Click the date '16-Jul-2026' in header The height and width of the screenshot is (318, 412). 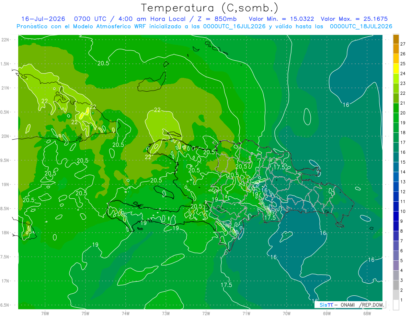[43, 19]
